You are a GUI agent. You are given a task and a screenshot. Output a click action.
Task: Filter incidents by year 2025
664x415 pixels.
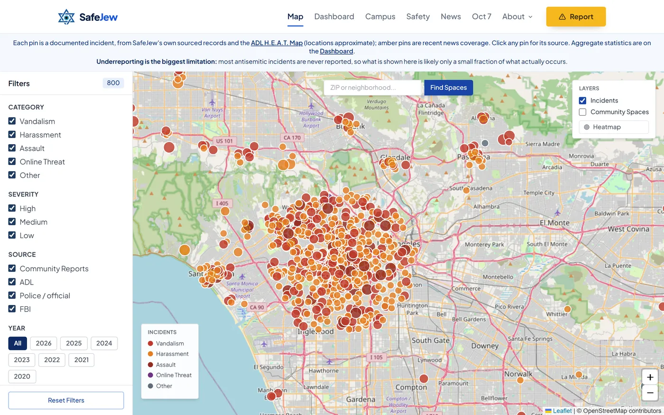coord(74,343)
